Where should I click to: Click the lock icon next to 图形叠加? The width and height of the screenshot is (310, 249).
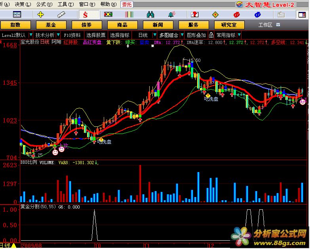tap(211, 35)
